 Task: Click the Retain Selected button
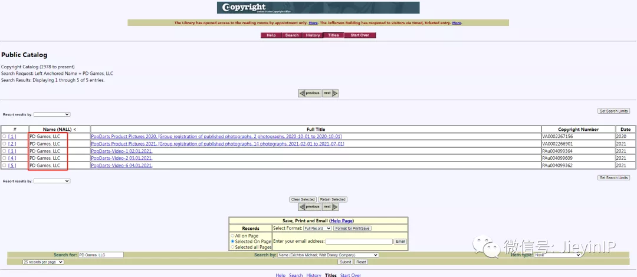(x=332, y=199)
